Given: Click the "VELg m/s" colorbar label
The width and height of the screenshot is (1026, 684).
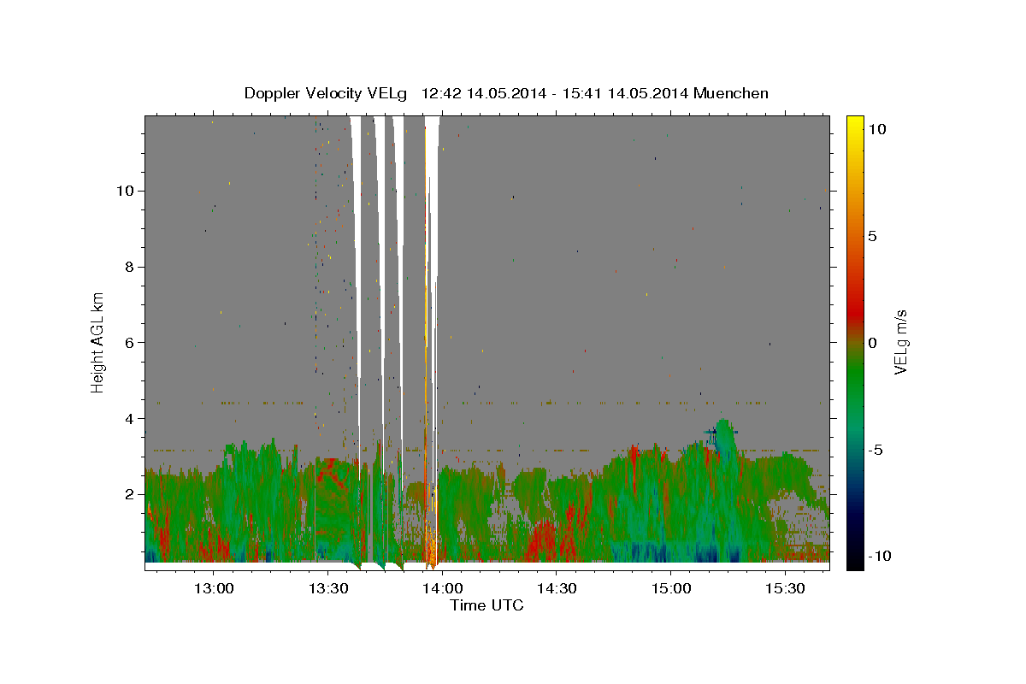Looking at the screenshot, I should 900,343.
